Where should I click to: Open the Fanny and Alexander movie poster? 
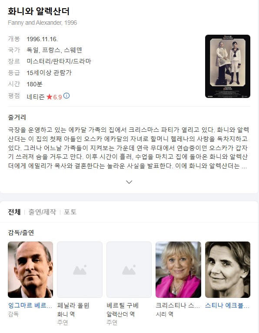click(228, 66)
